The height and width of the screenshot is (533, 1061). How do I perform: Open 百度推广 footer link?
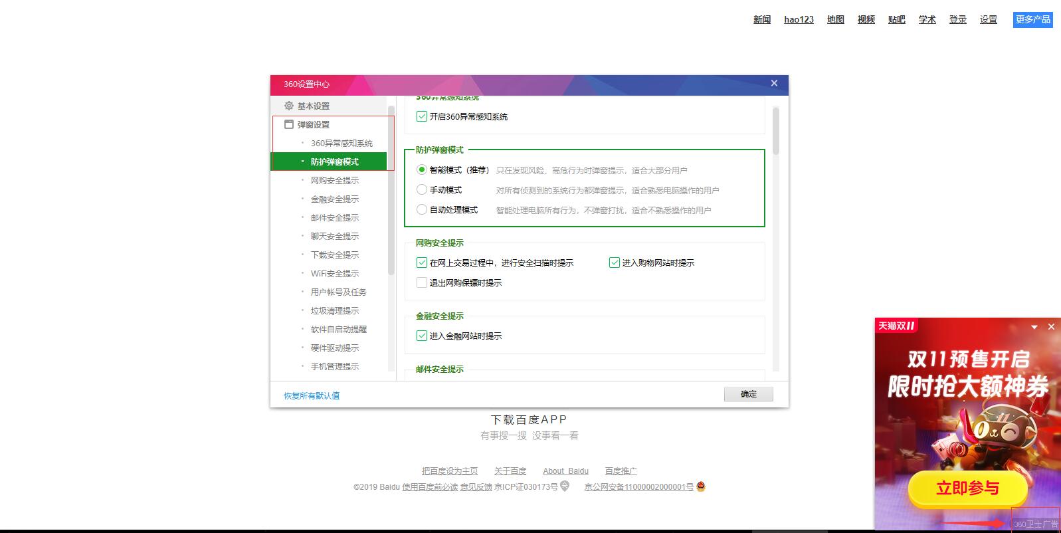(x=621, y=471)
